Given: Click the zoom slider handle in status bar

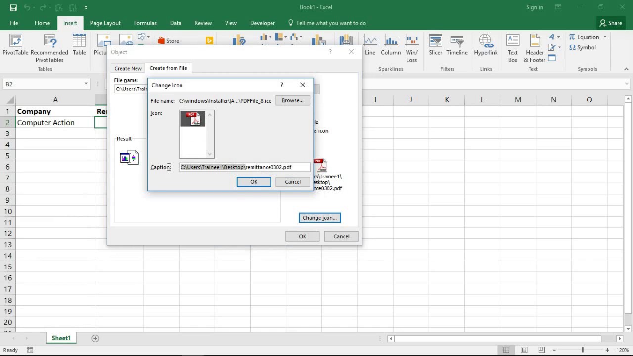Looking at the screenshot, I should (x=582, y=350).
